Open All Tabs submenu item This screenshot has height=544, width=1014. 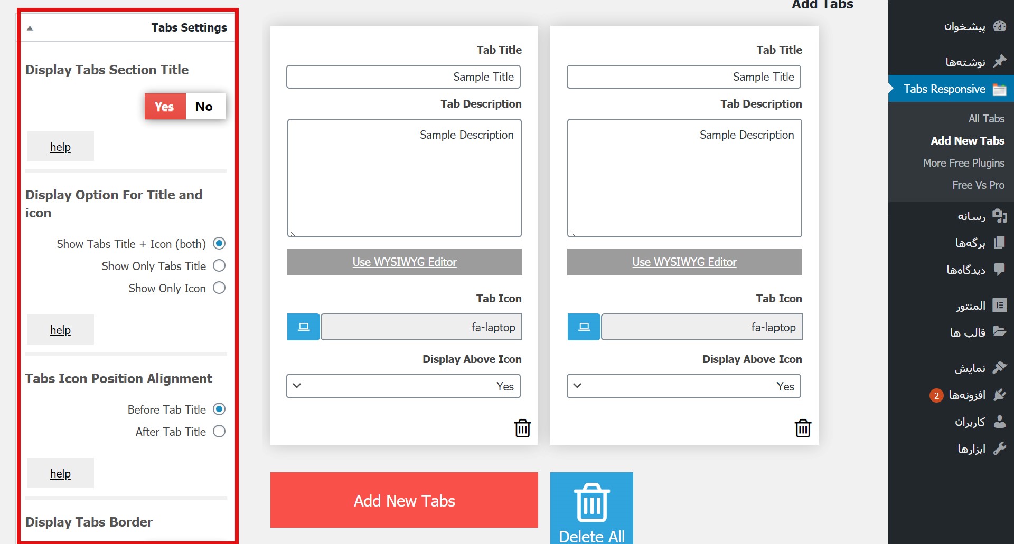(x=986, y=119)
